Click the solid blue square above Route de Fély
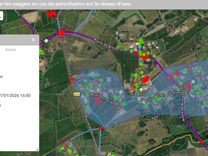Image resolution: width=208 pixels, height=156 pixels. pyautogui.click(x=140, y=47)
